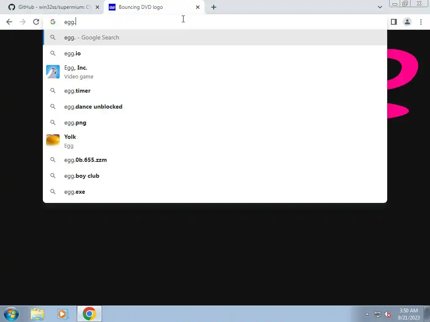The width and height of the screenshot is (430, 322).
Task: Click the search icon beside 'egg.boy club'
Action: click(x=53, y=176)
